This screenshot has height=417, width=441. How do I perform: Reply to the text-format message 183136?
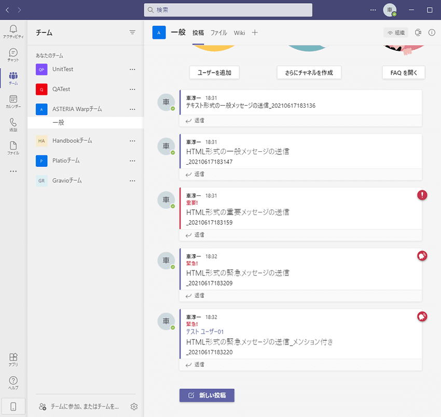[x=195, y=121]
